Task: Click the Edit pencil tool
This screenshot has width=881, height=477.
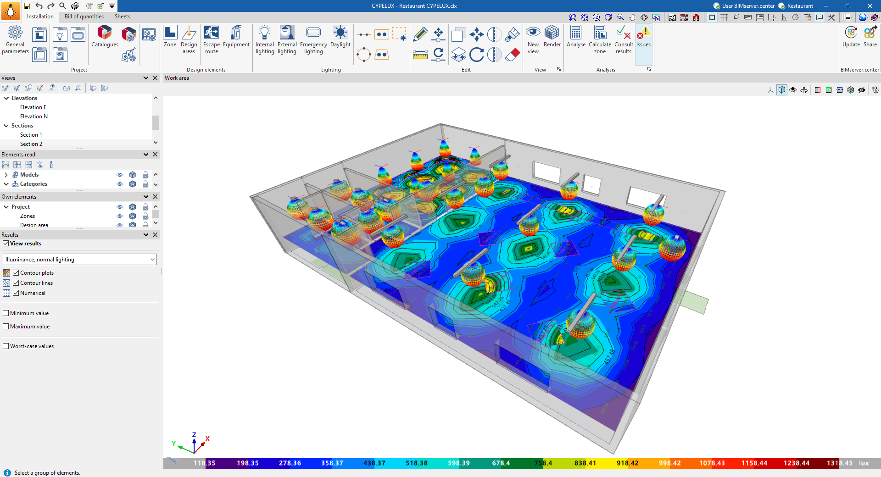Action: [420, 34]
